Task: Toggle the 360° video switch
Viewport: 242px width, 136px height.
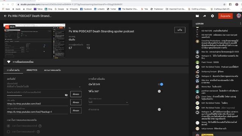Action: (159, 91)
